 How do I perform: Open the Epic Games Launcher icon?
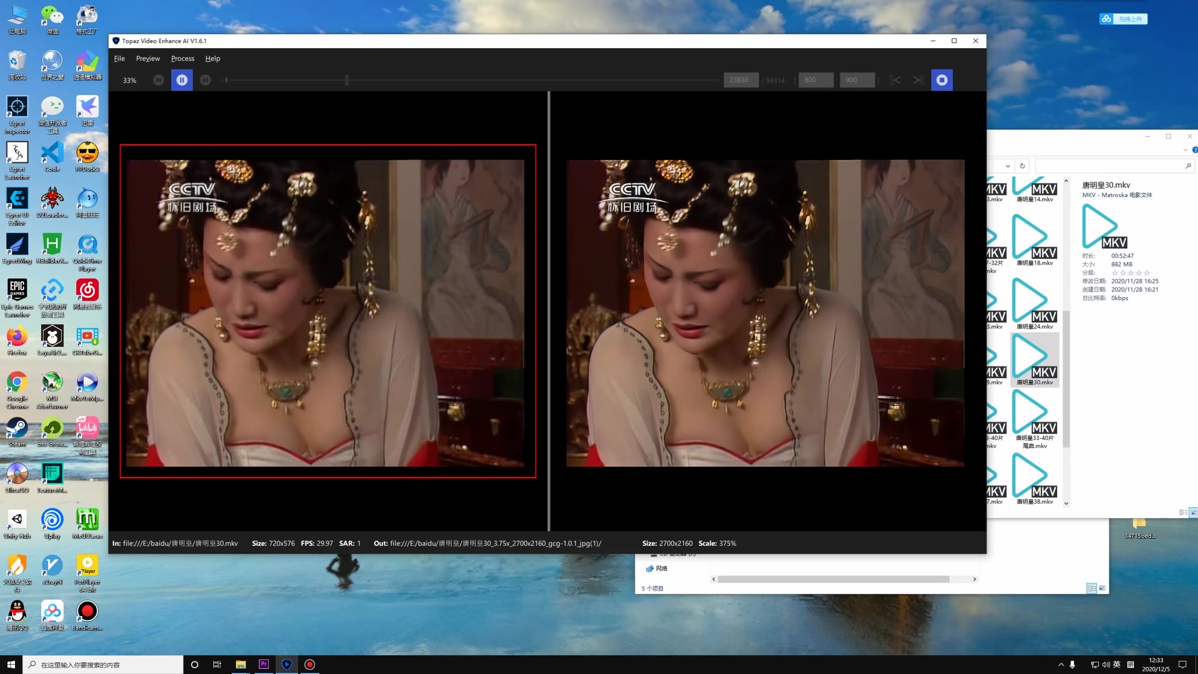17,298
